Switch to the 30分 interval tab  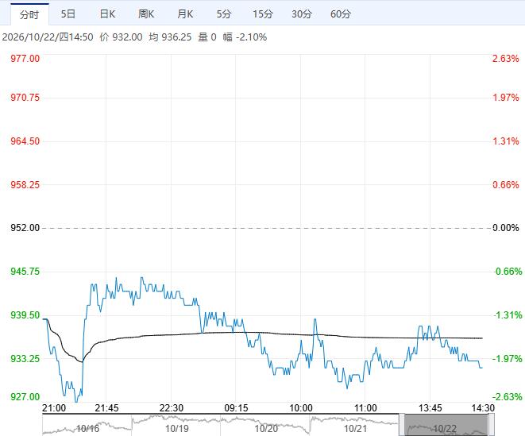click(302, 14)
